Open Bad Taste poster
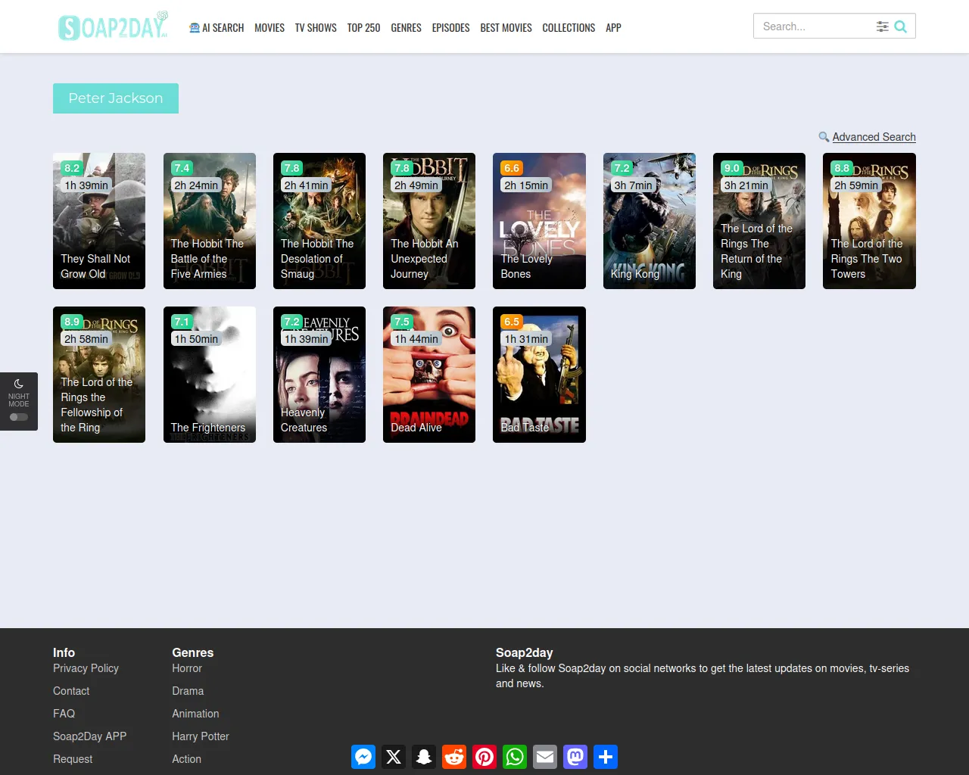Viewport: 969px width, 775px height. tap(539, 375)
